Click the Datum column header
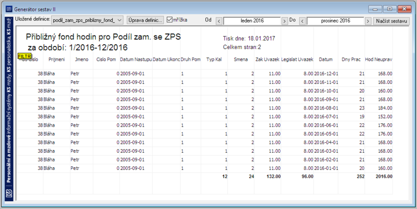The image size is (417, 209). (326, 59)
